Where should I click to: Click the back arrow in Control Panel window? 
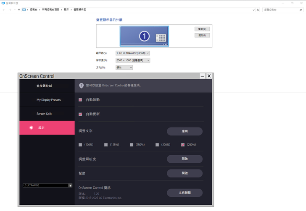click(x=4, y=10)
